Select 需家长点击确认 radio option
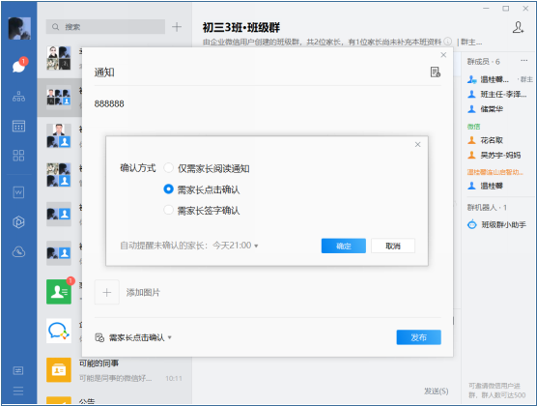The height and width of the screenshot is (406, 537). coord(168,188)
